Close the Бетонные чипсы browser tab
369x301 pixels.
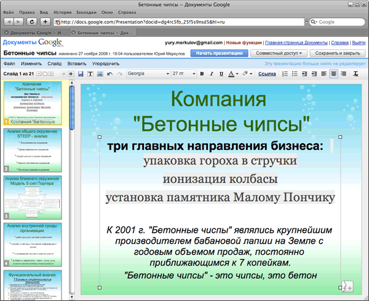pyautogui.click(x=73, y=33)
